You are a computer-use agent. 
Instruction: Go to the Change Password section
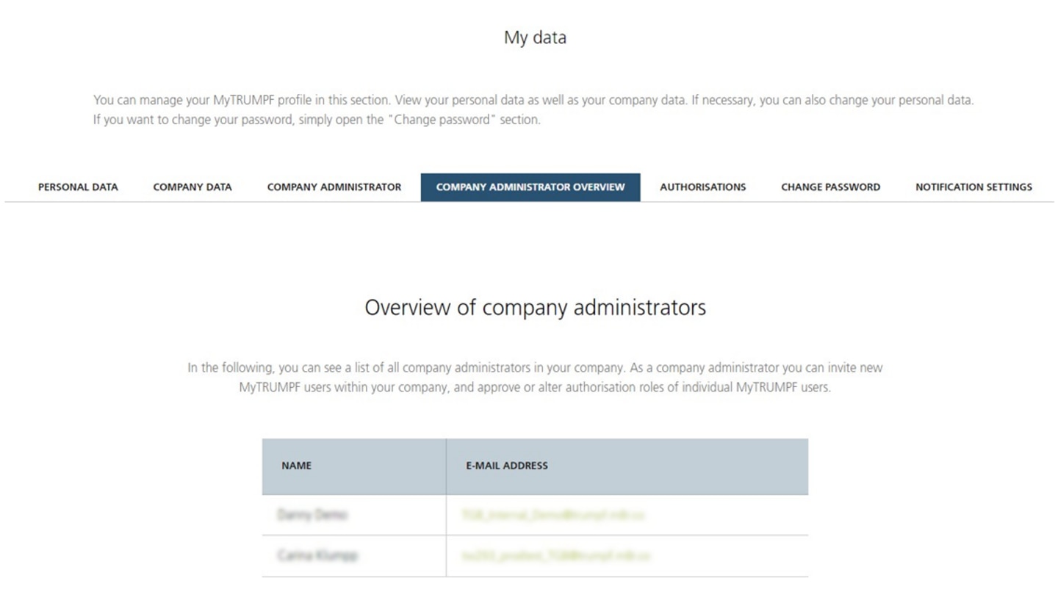coord(830,187)
